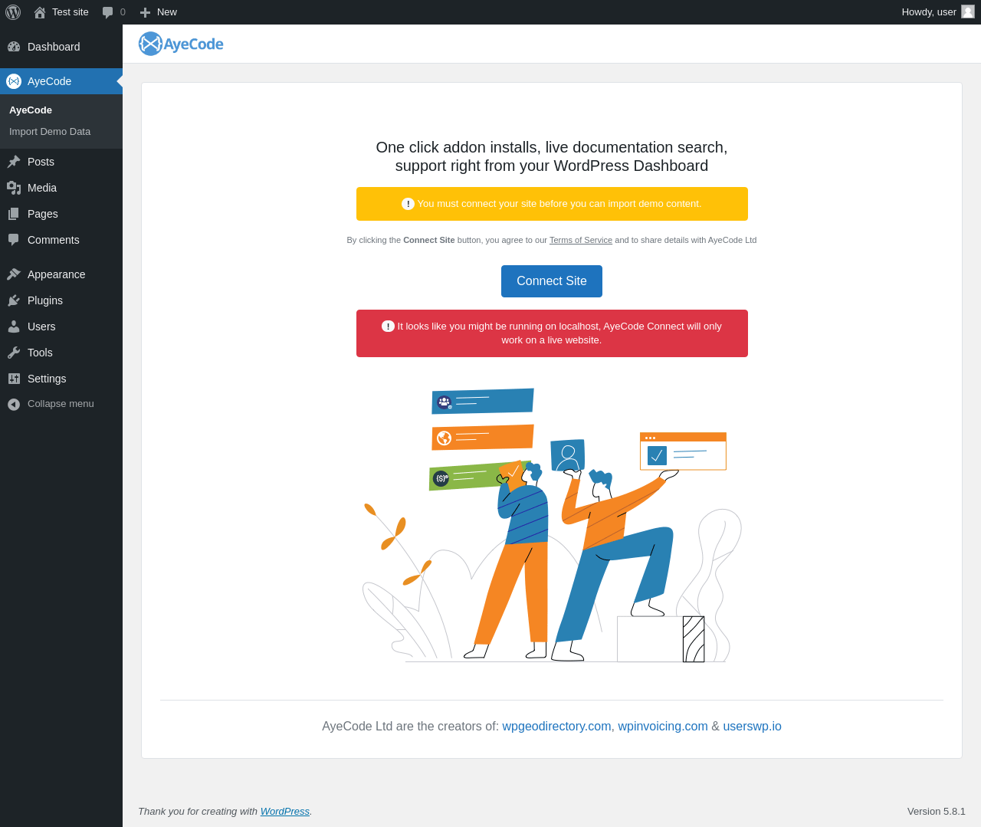
Task: Open the Media menu label
Action: (42, 188)
